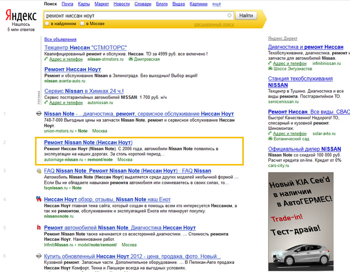Viewport: 350px width, 272px height.
Task: Click 'Адрес и телефон' in autonissan.ru ad
Action: [66, 103]
